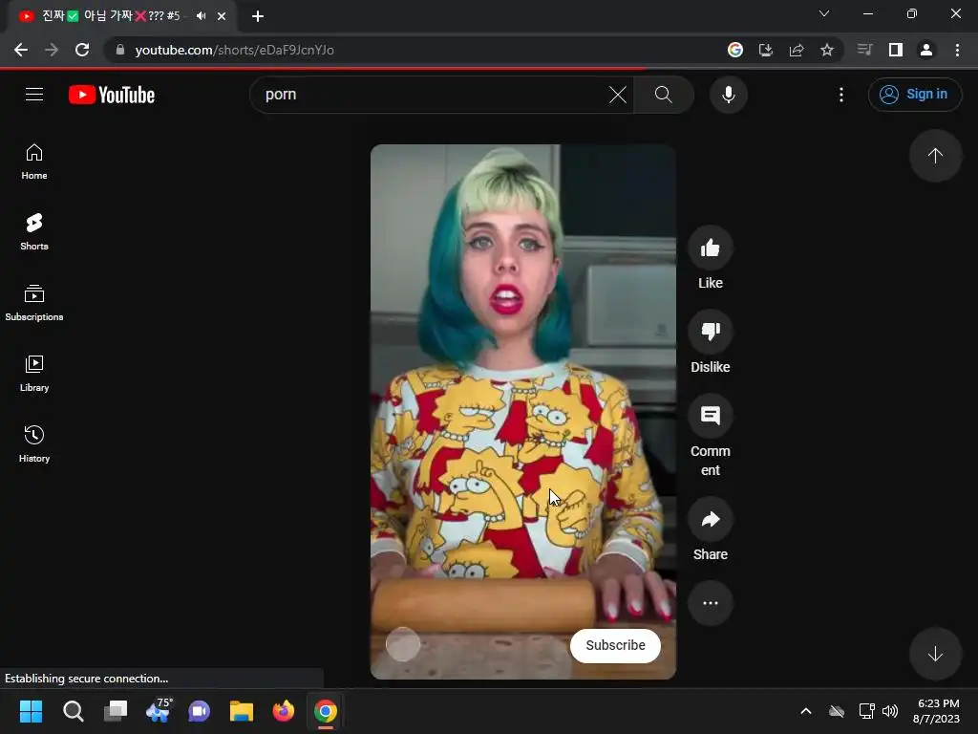Click the Google icon in address bar
The height and width of the screenshot is (734, 978).
735,50
